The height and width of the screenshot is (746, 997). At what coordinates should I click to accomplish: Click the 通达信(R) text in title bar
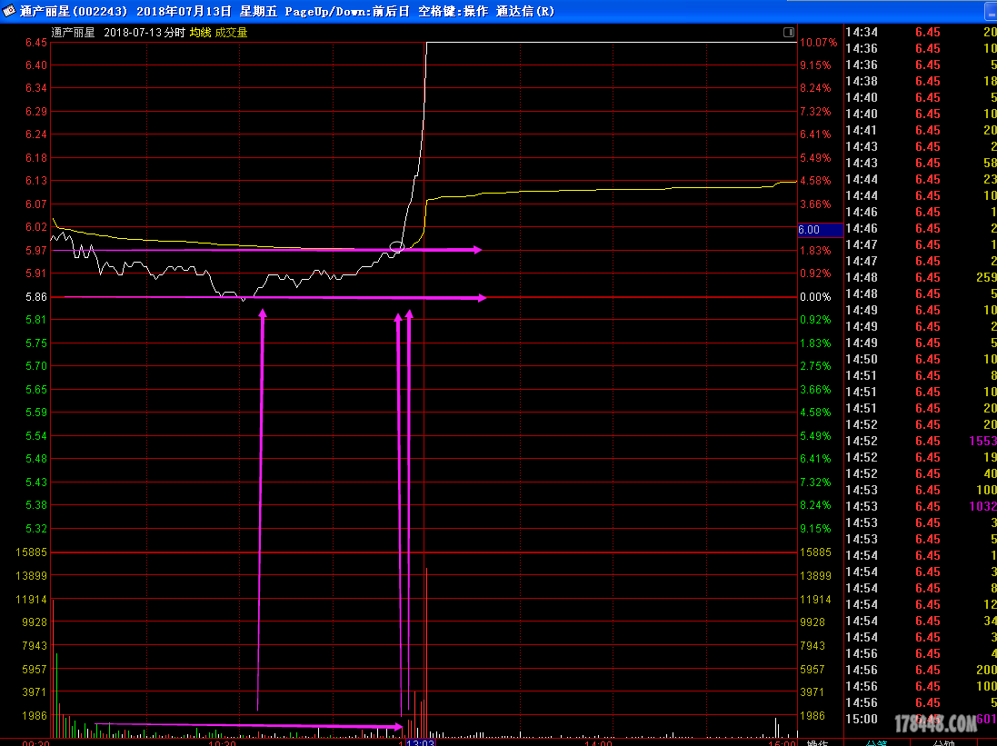525,12
